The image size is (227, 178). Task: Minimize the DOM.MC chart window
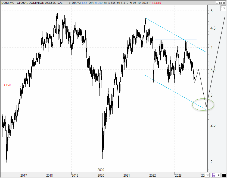tap(217, 3)
